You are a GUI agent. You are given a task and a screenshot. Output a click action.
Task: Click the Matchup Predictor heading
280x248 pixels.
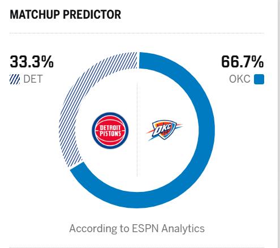click(x=66, y=15)
